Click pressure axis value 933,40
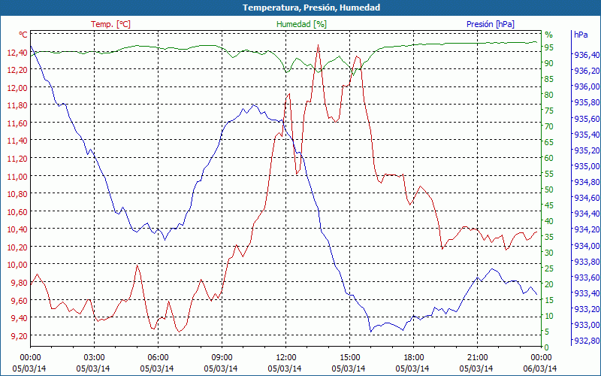The image size is (601, 376). coord(586,293)
